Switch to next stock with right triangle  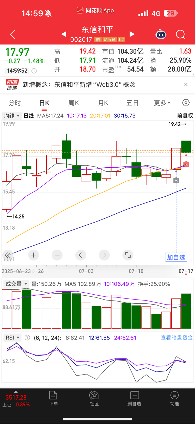132,34
